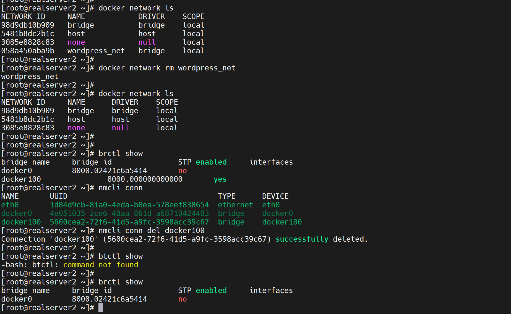The image size is (511, 314).
Task: Click the 'nmcli conn' command text
Action: point(121,188)
